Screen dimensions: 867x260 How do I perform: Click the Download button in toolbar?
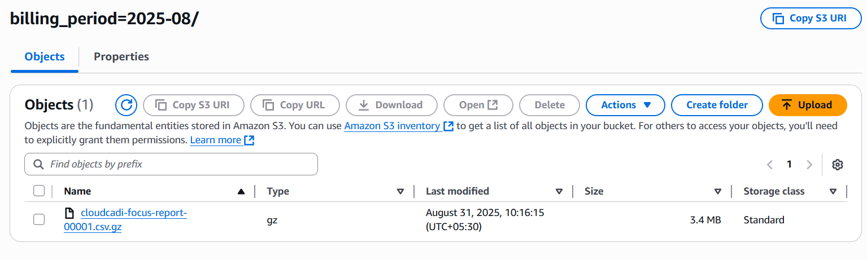coord(391,105)
